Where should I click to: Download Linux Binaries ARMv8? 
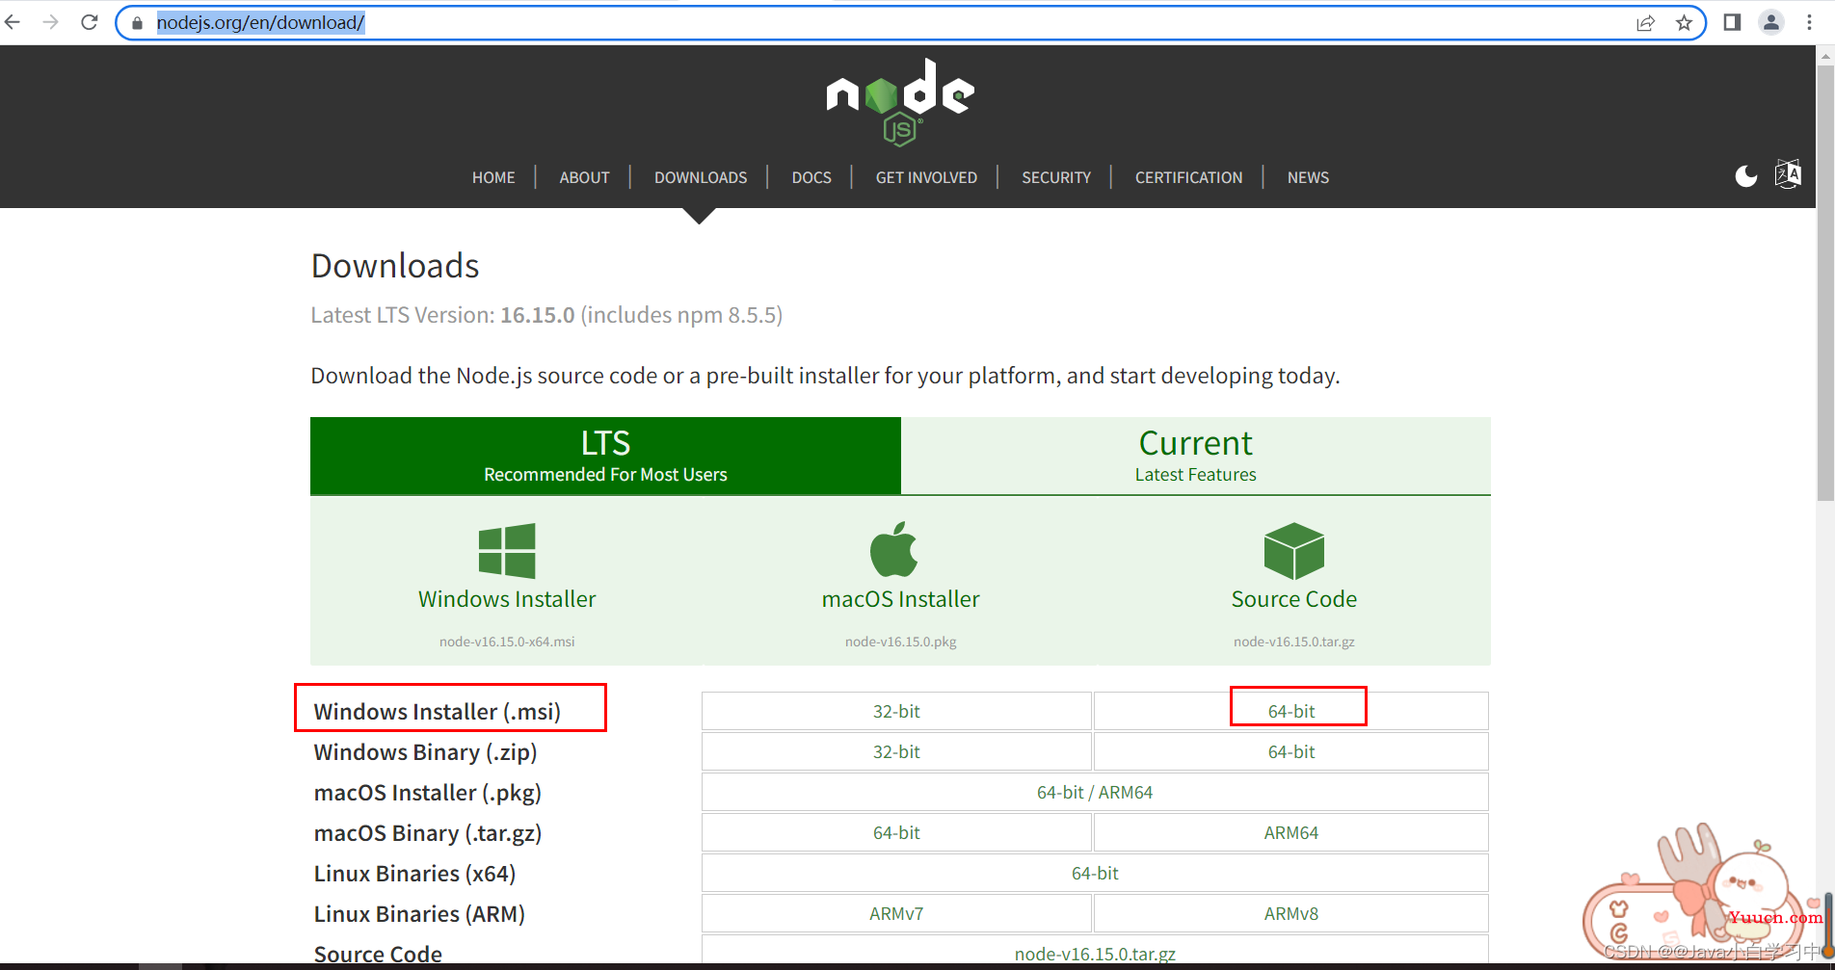[x=1291, y=913]
